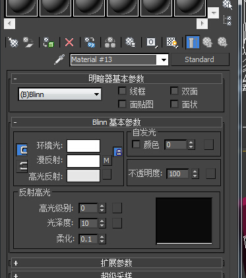Open the Material #13 name dropdown
Viewport: 246px width, 278px height.
click(164, 59)
